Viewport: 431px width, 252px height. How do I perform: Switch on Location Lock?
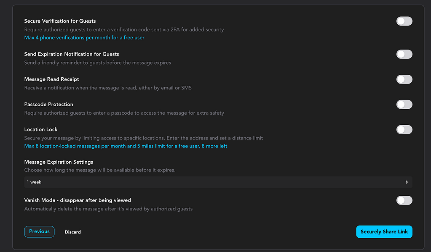(x=404, y=129)
